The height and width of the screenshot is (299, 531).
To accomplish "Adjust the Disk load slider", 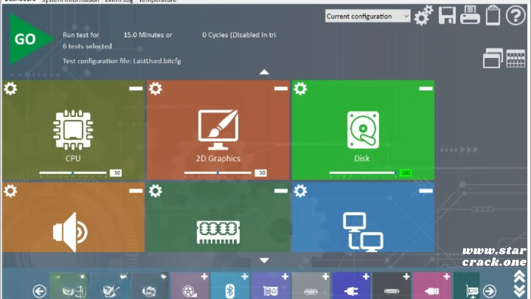I will click(363, 173).
